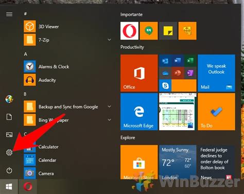
Task: Click the user account avatar
Action: (9, 99)
